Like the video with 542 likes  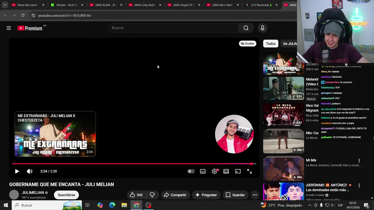coord(136,195)
